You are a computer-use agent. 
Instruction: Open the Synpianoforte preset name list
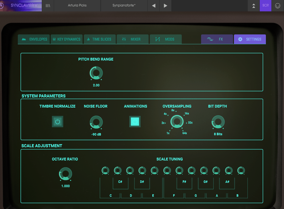tap(124, 6)
